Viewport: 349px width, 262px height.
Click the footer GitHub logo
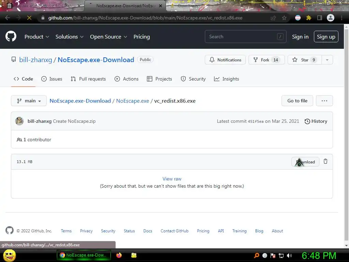9,230
